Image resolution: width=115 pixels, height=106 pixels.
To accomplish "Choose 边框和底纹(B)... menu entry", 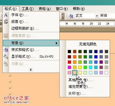I will (31, 28).
